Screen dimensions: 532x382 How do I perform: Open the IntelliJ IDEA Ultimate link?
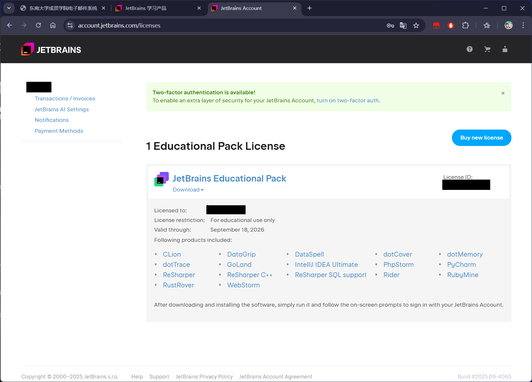[326, 265]
